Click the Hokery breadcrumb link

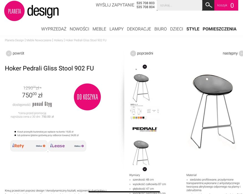click(x=59, y=40)
